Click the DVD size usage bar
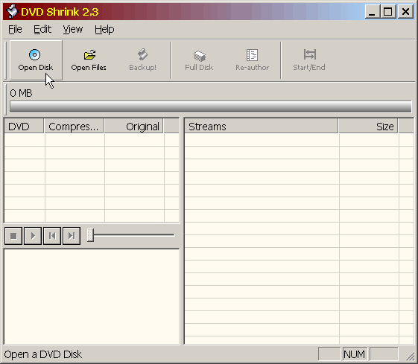 coord(211,106)
